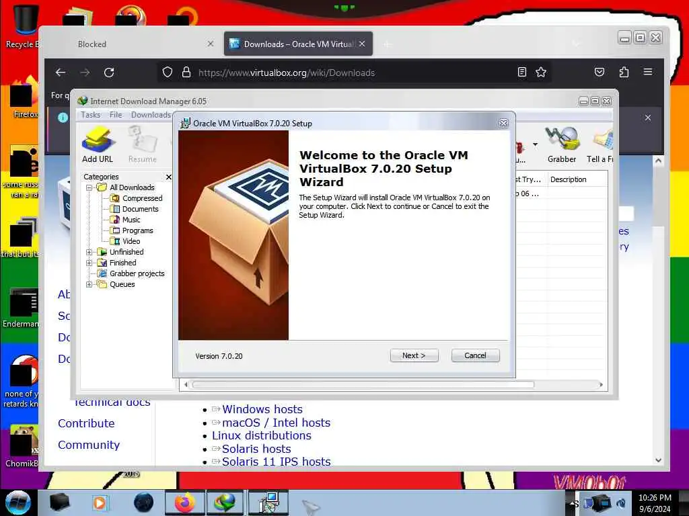This screenshot has width=689, height=516.
Task: Reload the VirtualBox downloads page
Action: (x=109, y=73)
